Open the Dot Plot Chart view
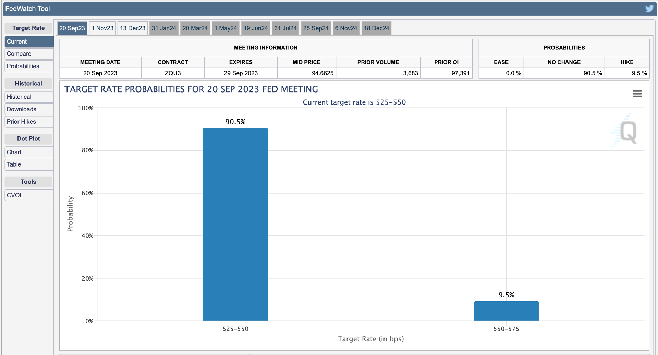658x355 pixels. pos(29,152)
